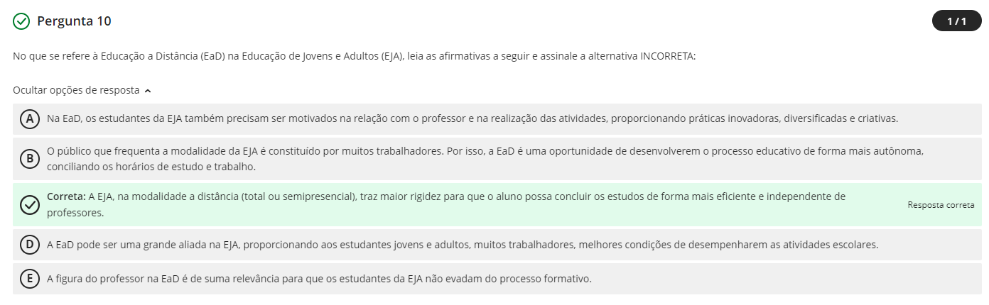Click the Correta answer about maior rigidez
989x305 pixels.
pos(446,204)
